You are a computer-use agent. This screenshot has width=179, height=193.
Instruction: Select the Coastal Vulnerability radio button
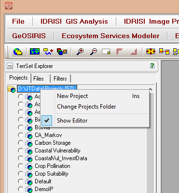pos(20,151)
